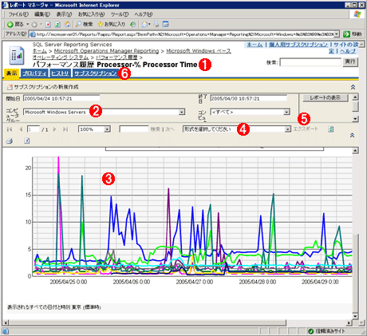Click the new subscription icon
This screenshot has height=336, width=367.
click(10, 87)
